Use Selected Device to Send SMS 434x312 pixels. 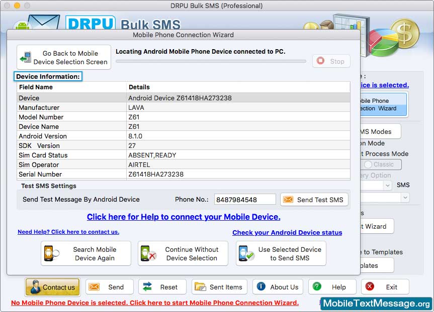click(281, 253)
